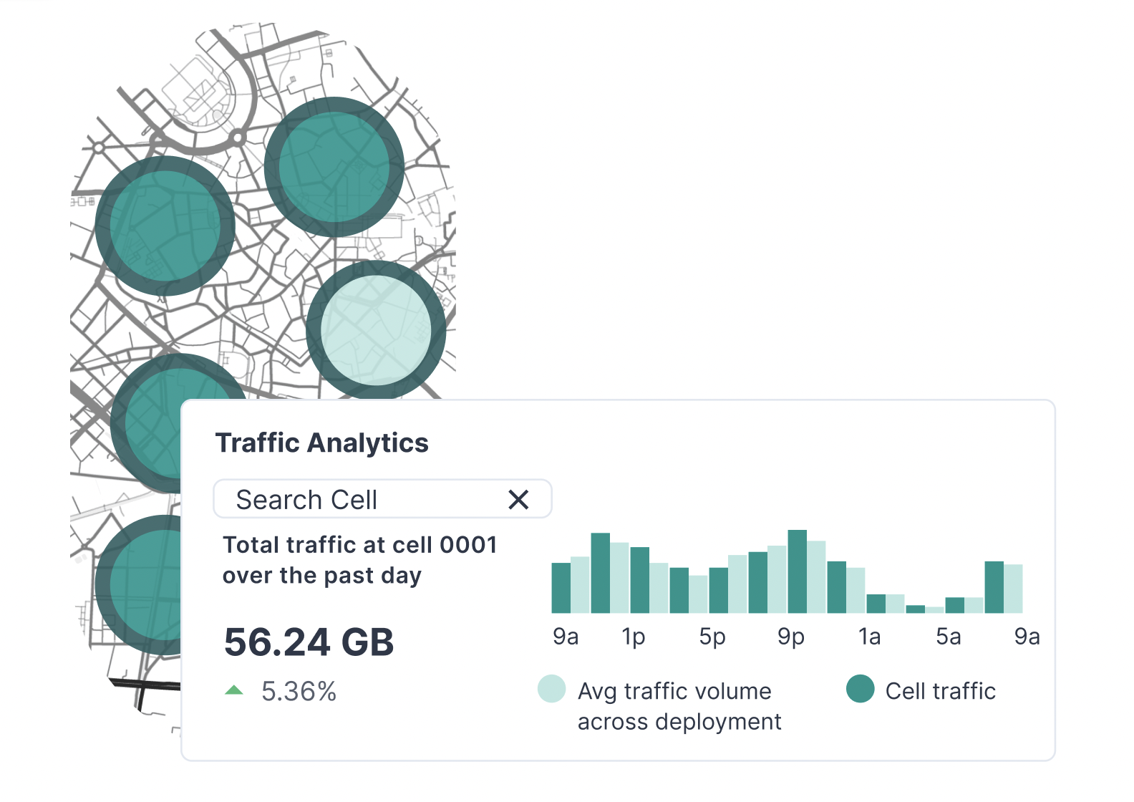
Task: Click the 'Total traffic at cell 0001' text
Action: (360, 545)
